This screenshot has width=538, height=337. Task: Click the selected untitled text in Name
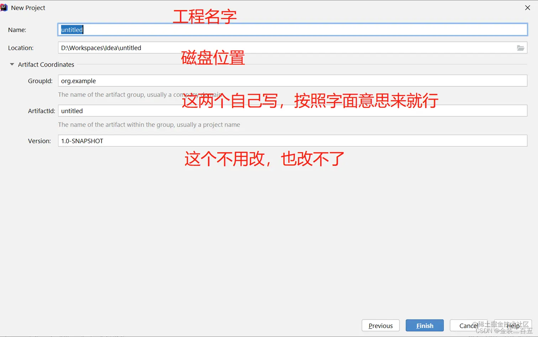tap(71, 30)
